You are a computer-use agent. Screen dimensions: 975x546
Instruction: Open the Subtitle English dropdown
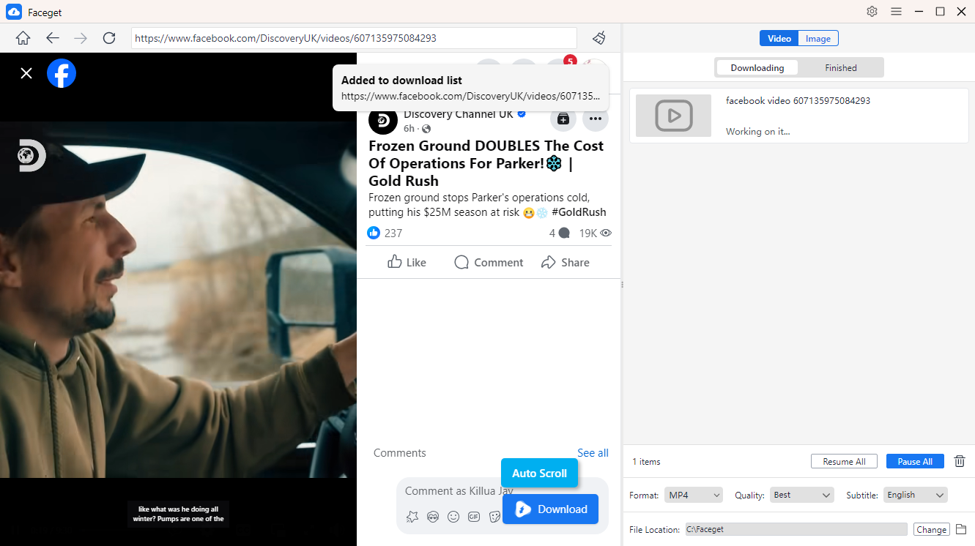coord(916,495)
